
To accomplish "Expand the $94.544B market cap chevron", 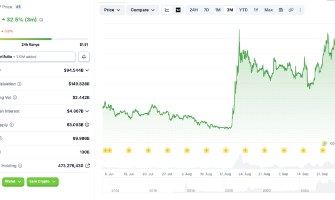I will pos(87,70).
